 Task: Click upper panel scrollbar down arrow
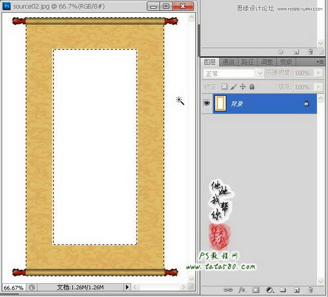[x=321, y=44]
